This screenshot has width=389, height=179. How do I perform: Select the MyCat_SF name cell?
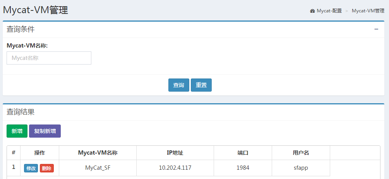98,168
